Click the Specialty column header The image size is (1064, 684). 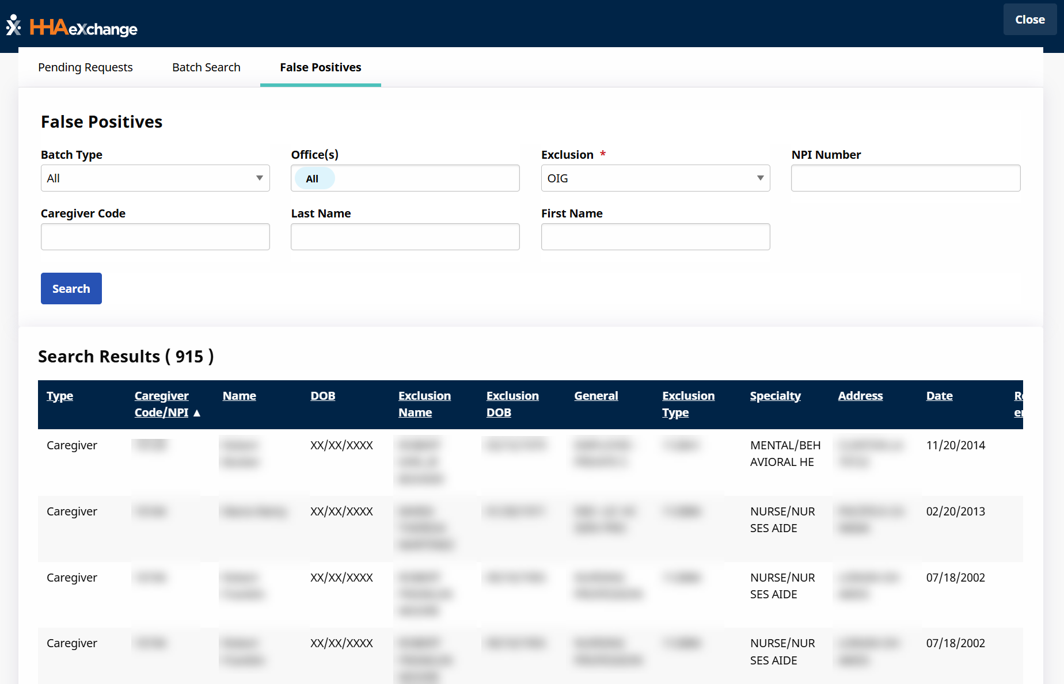point(775,396)
